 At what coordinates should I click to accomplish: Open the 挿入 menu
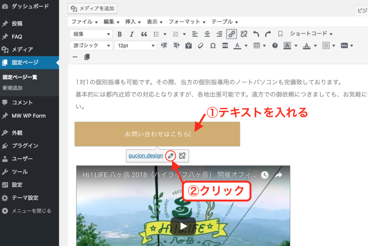click(x=133, y=22)
